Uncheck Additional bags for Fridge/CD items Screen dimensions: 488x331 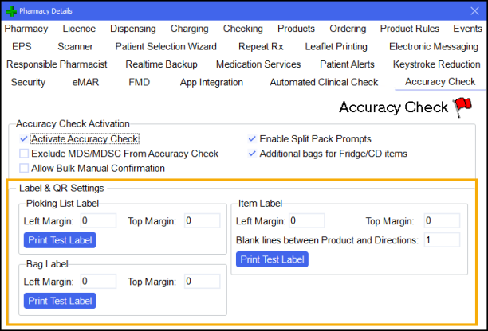[x=253, y=154]
